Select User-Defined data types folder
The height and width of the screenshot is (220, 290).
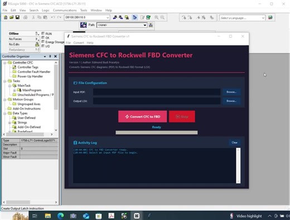click(x=26, y=118)
